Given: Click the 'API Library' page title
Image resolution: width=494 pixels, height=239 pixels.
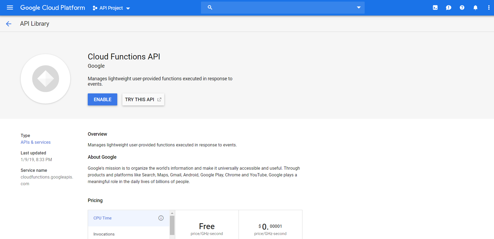Looking at the screenshot, I should pos(35,24).
